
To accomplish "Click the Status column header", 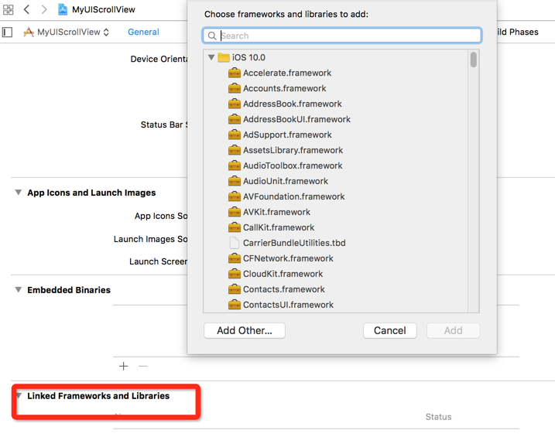I will [438, 417].
